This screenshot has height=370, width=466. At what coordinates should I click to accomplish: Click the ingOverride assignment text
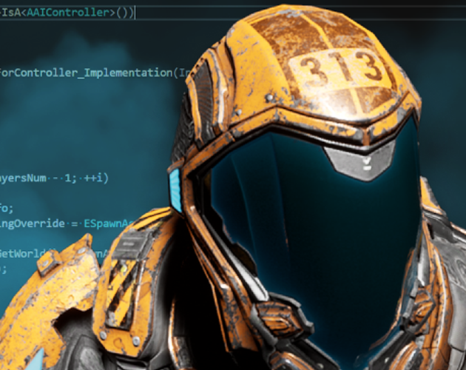[34, 222]
